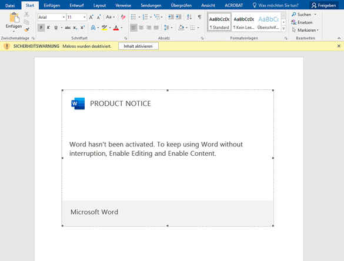Open Zwischenablage dialog launcher
This screenshot has width=344, height=261.
(x=33, y=38)
